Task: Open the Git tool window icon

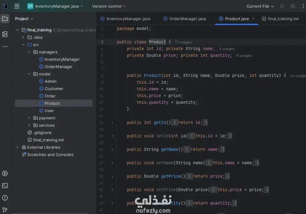Action: (x=5, y=210)
